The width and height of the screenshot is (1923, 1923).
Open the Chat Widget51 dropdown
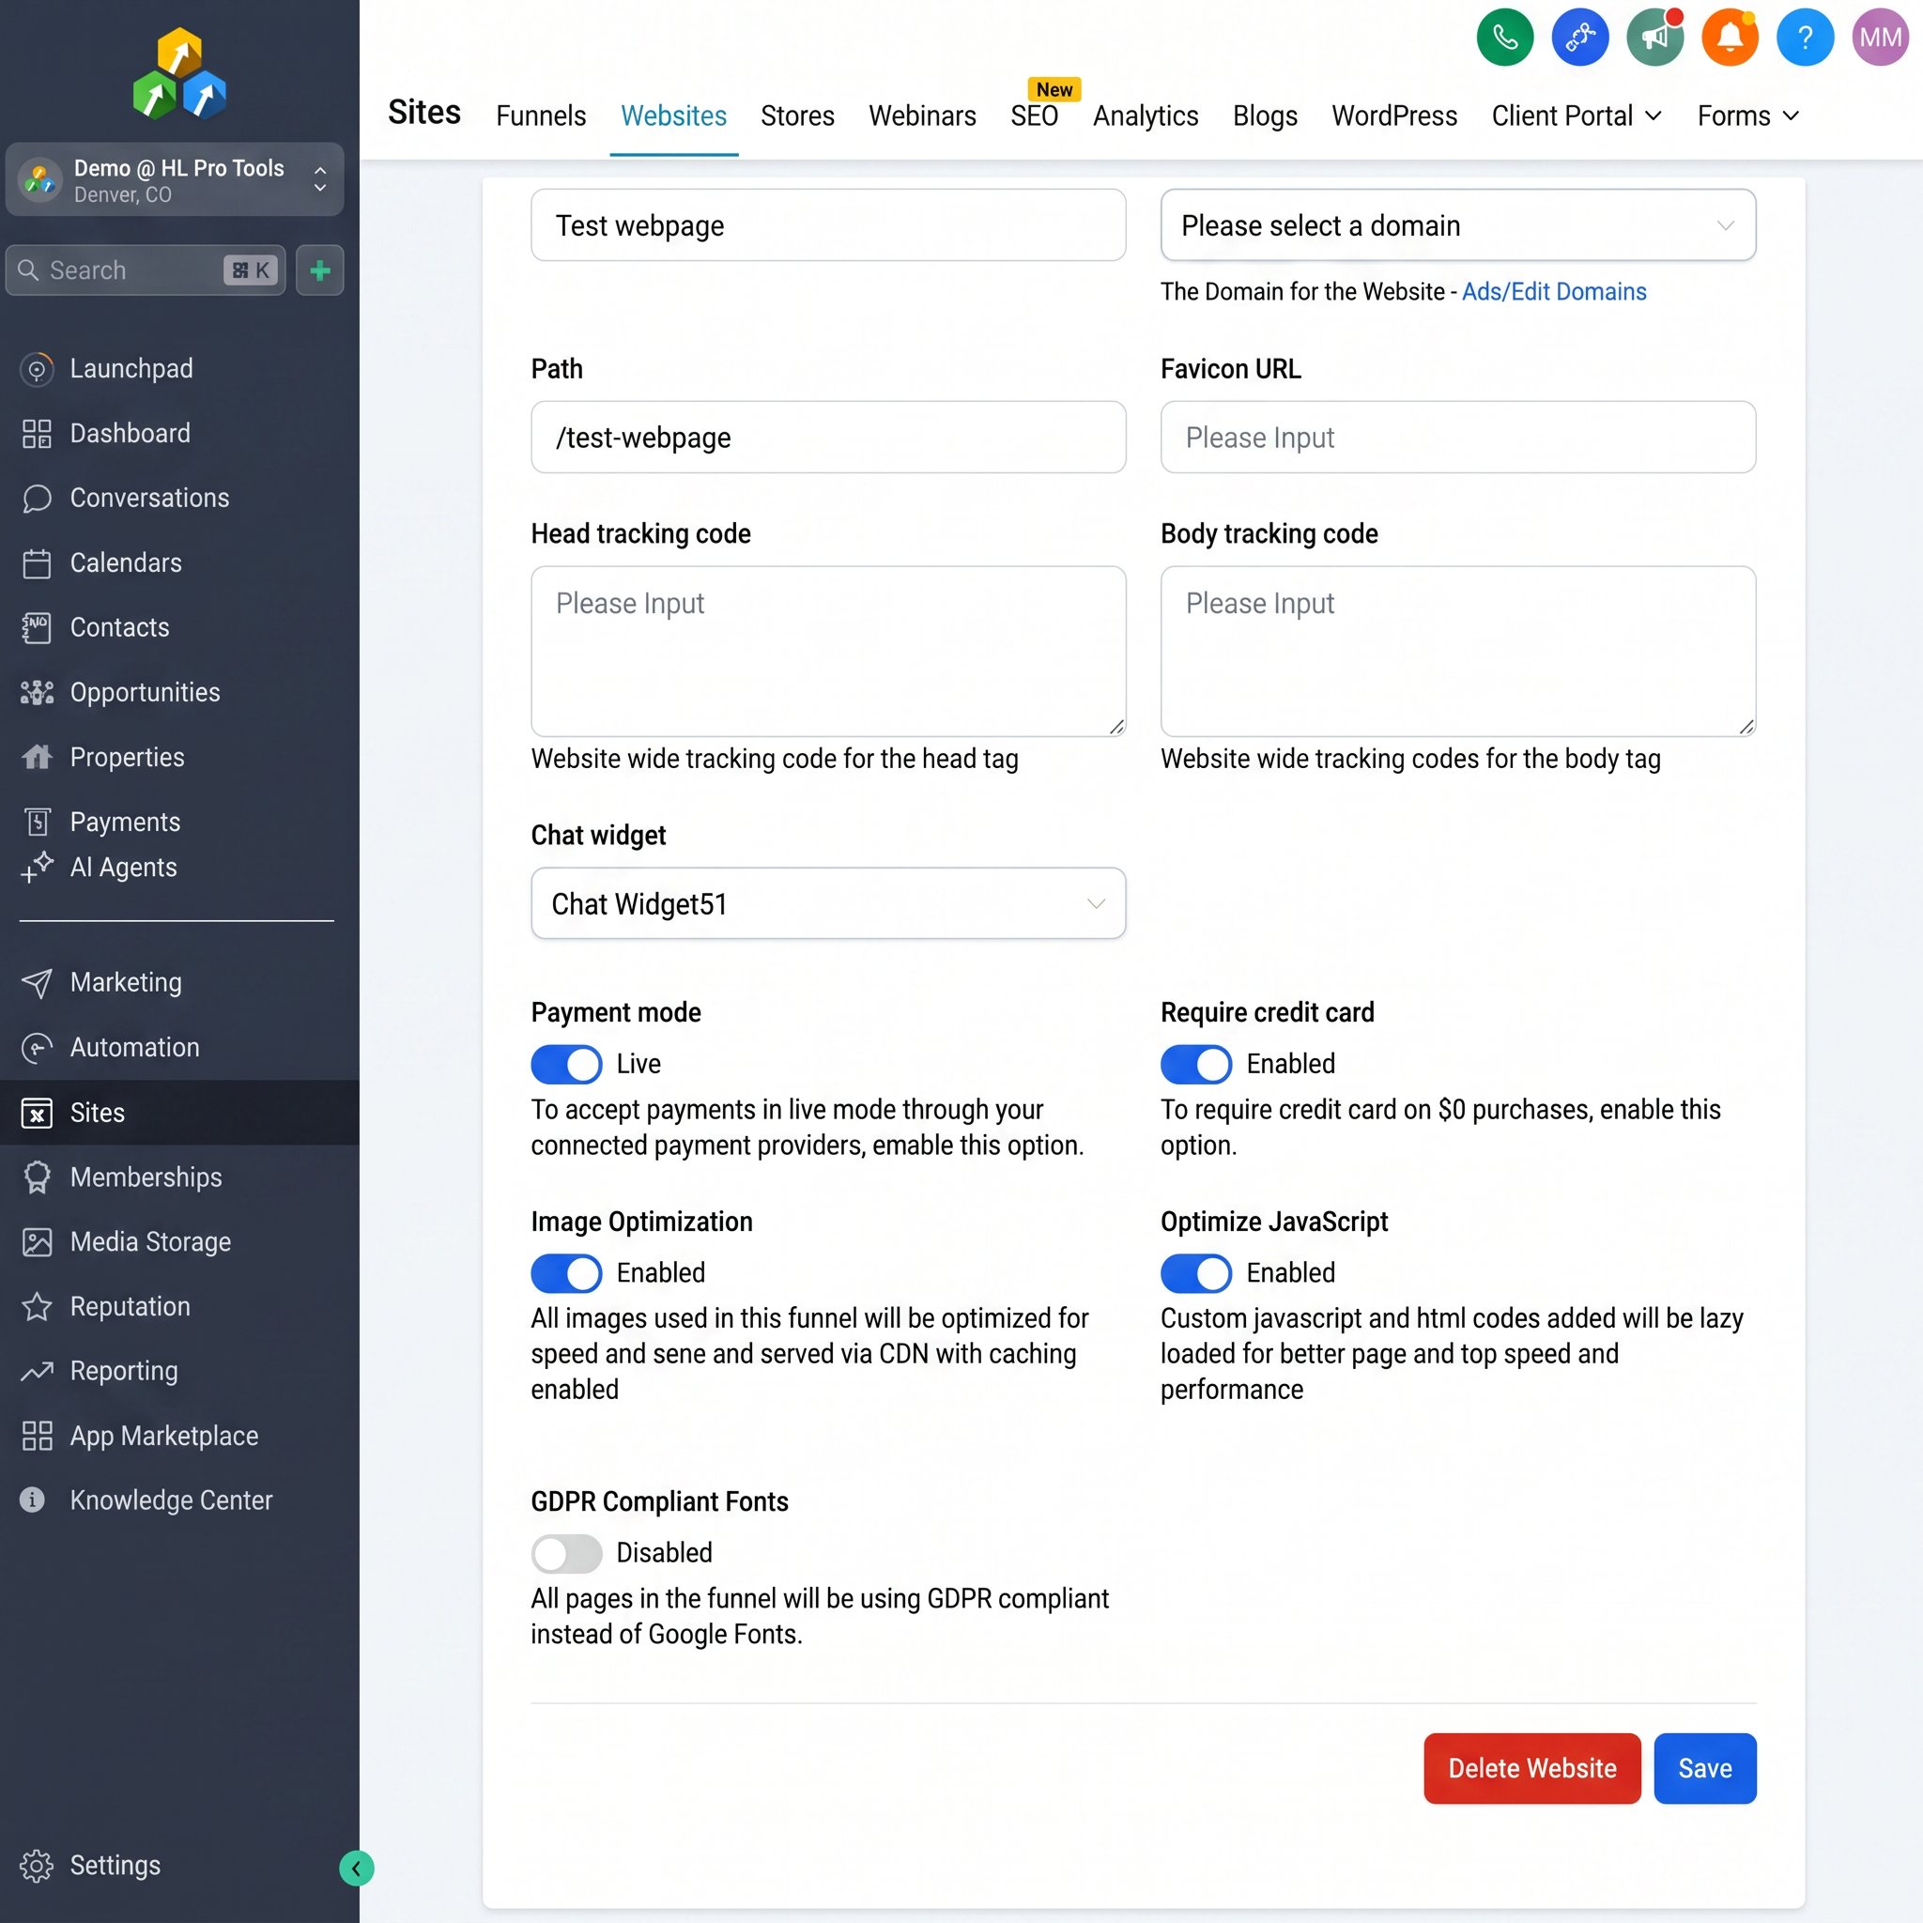pos(828,902)
